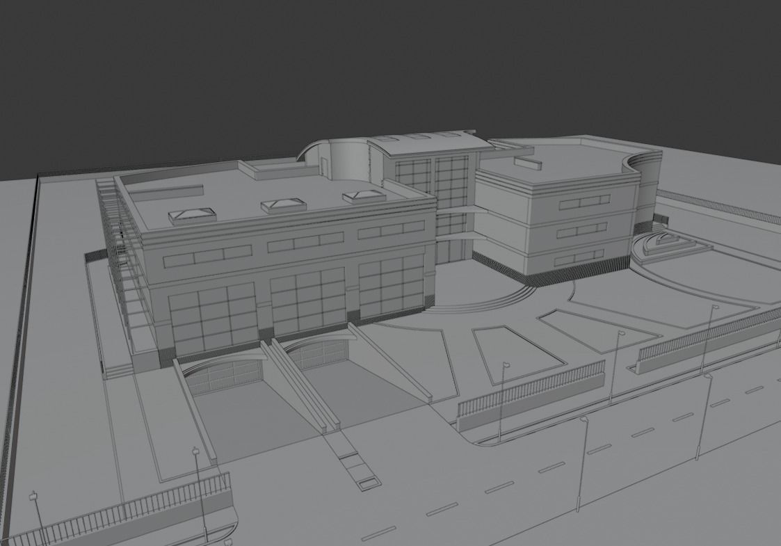This screenshot has width=781, height=546.
Task: Select the cylindrical tower on the roof
Action: click(x=350, y=161)
